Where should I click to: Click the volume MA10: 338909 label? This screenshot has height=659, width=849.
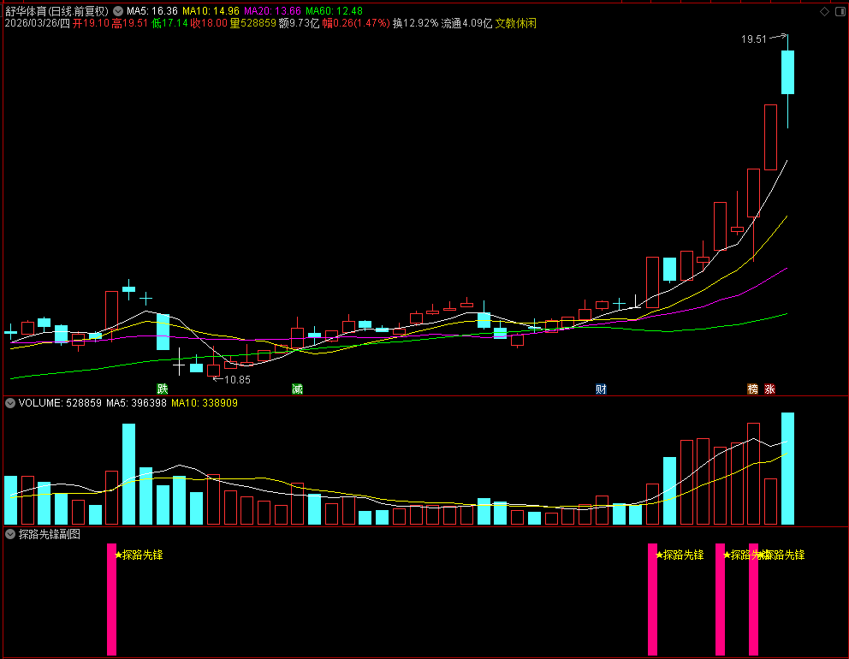(205, 403)
